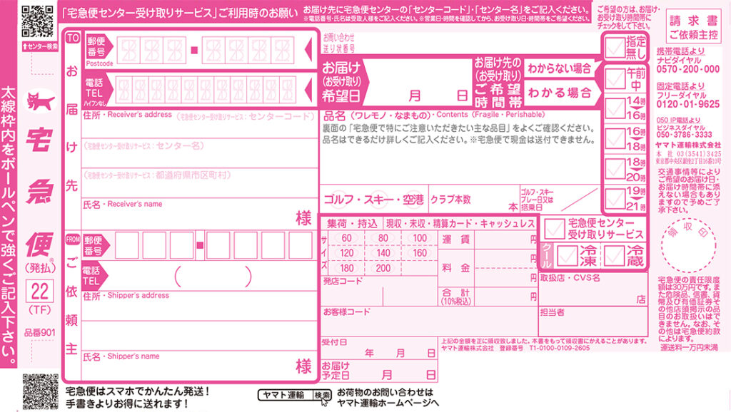Image resolution: width=731 pixels, height=412 pixels.
Task: Click the お届け予定日 月日 field
Action: [x=379, y=371]
